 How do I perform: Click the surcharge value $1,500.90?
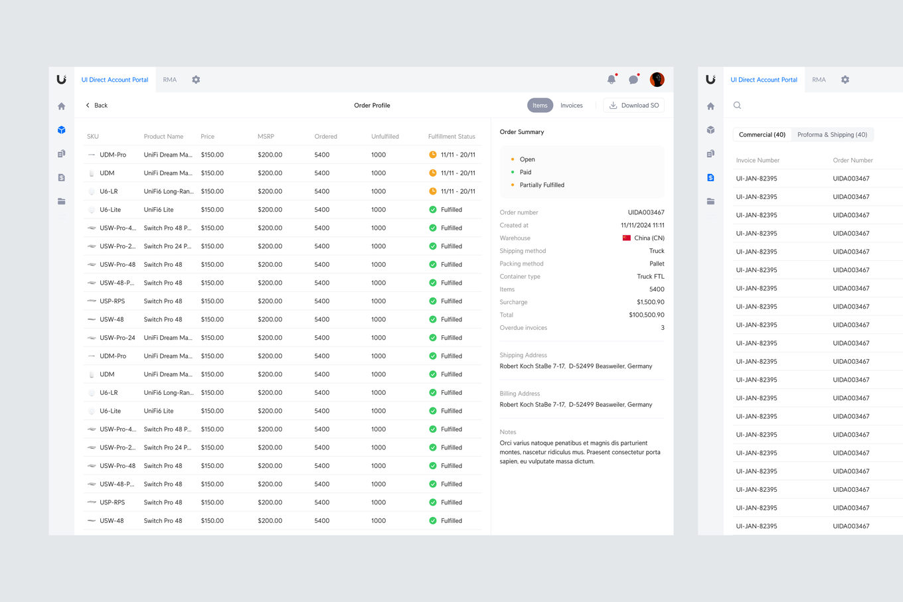[x=651, y=302]
